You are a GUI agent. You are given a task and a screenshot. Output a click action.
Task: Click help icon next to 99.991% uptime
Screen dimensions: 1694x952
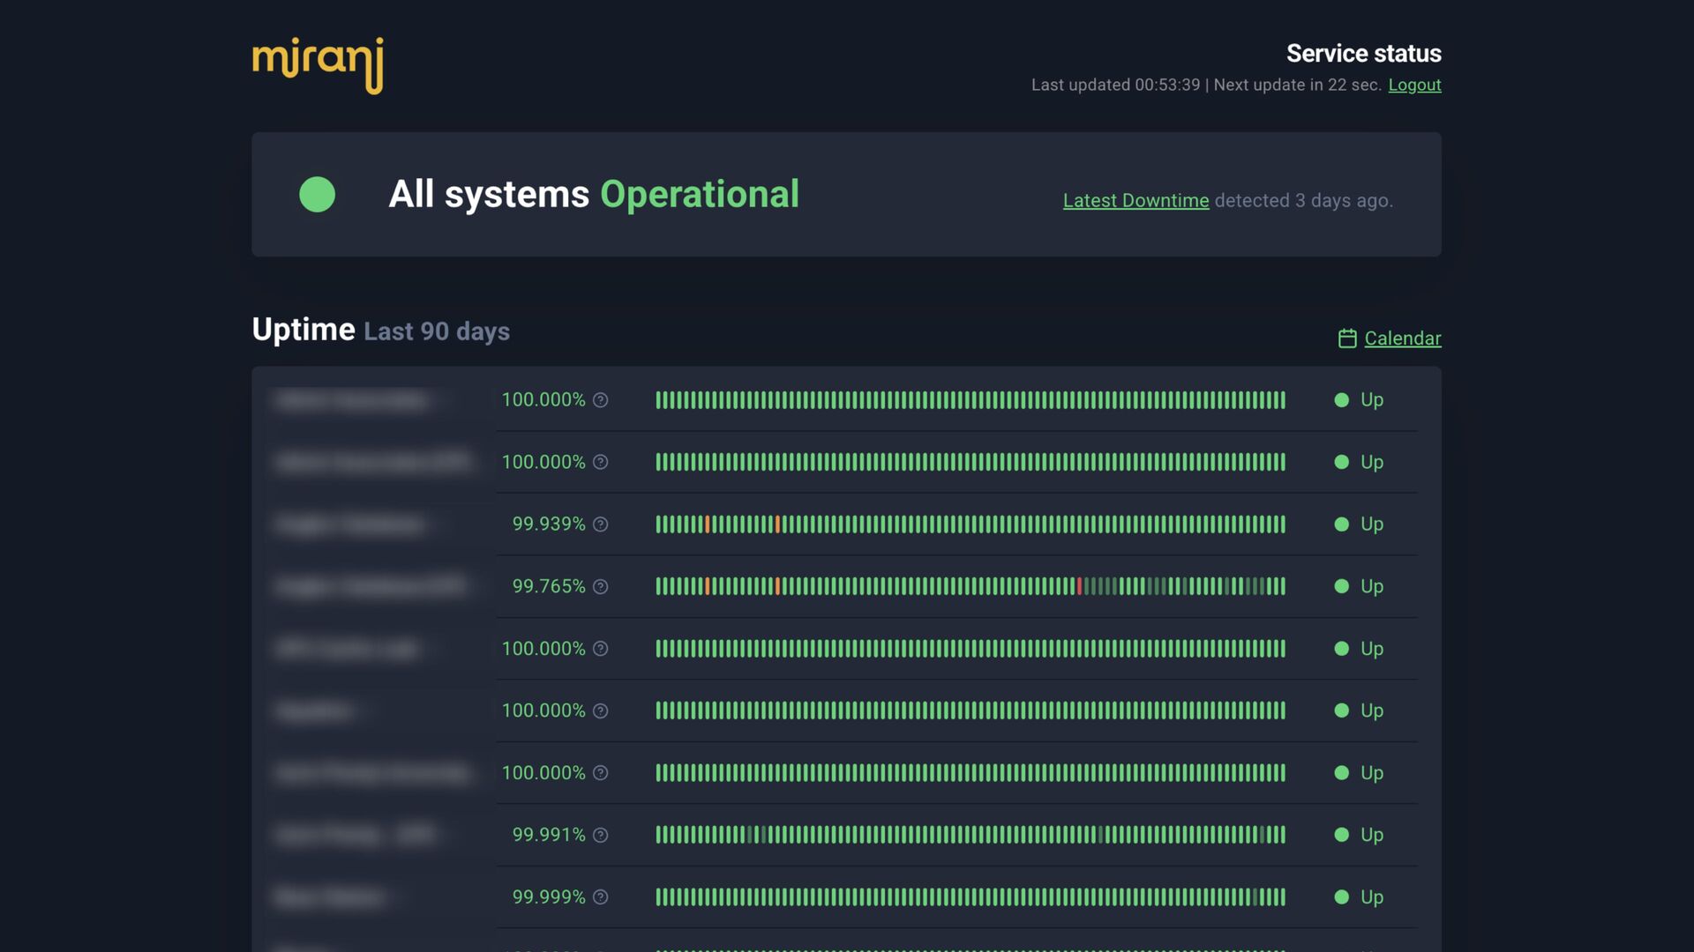click(x=601, y=836)
